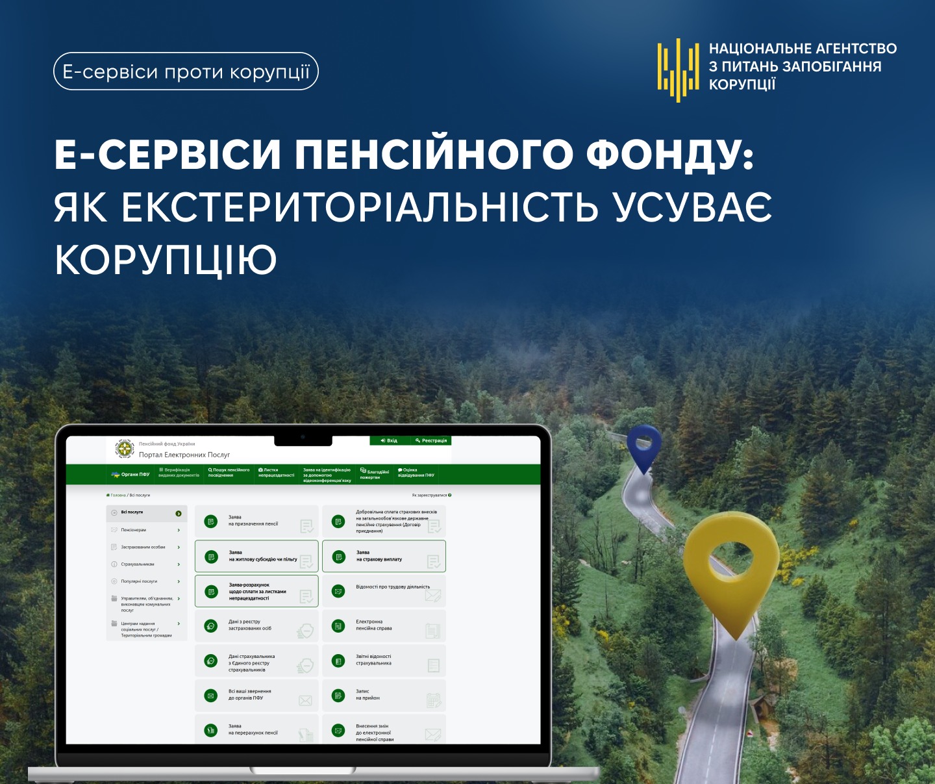This screenshot has width=935, height=784.
Task: Click green icon for 'Заява на перерахунок пенсії'
Action: tap(210, 731)
